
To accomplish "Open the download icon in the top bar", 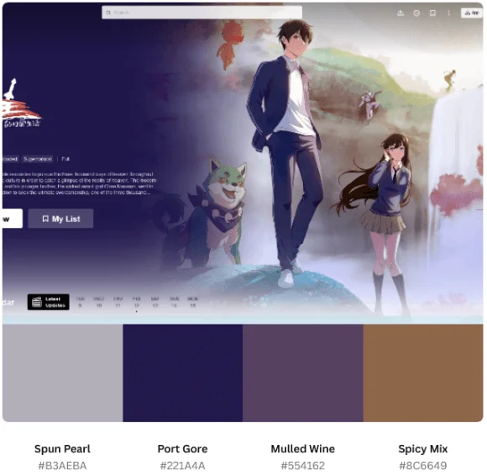I will (x=401, y=13).
